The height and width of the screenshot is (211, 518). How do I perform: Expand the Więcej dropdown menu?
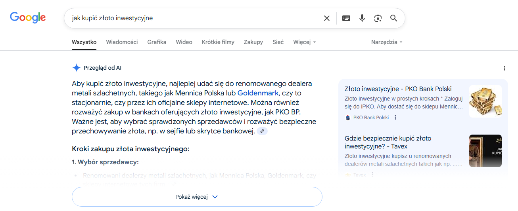click(x=305, y=42)
